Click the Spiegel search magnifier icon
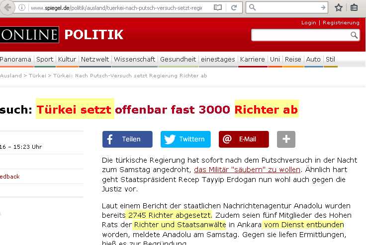The height and width of the screenshot is (245, 366). pos(354,35)
